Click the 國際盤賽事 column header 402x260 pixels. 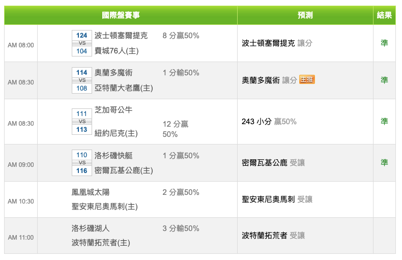[x=121, y=15]
